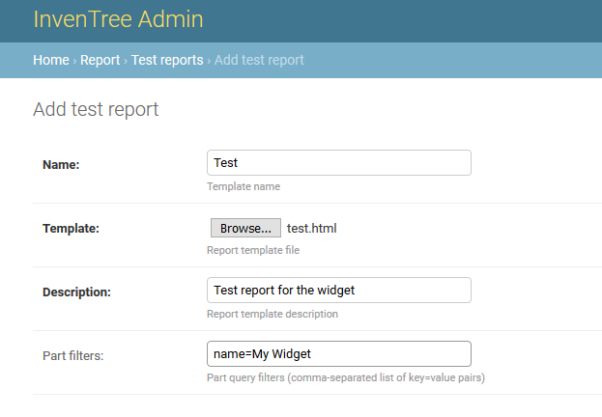Click the separator arrow after Home breadcrumb

point(74,60)
